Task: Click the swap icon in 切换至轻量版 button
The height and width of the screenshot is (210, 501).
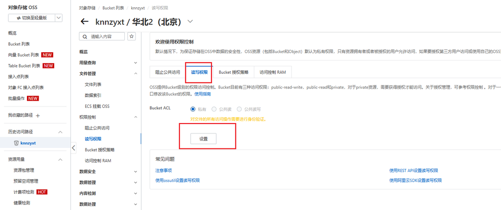Action: (x=19, y=18)
